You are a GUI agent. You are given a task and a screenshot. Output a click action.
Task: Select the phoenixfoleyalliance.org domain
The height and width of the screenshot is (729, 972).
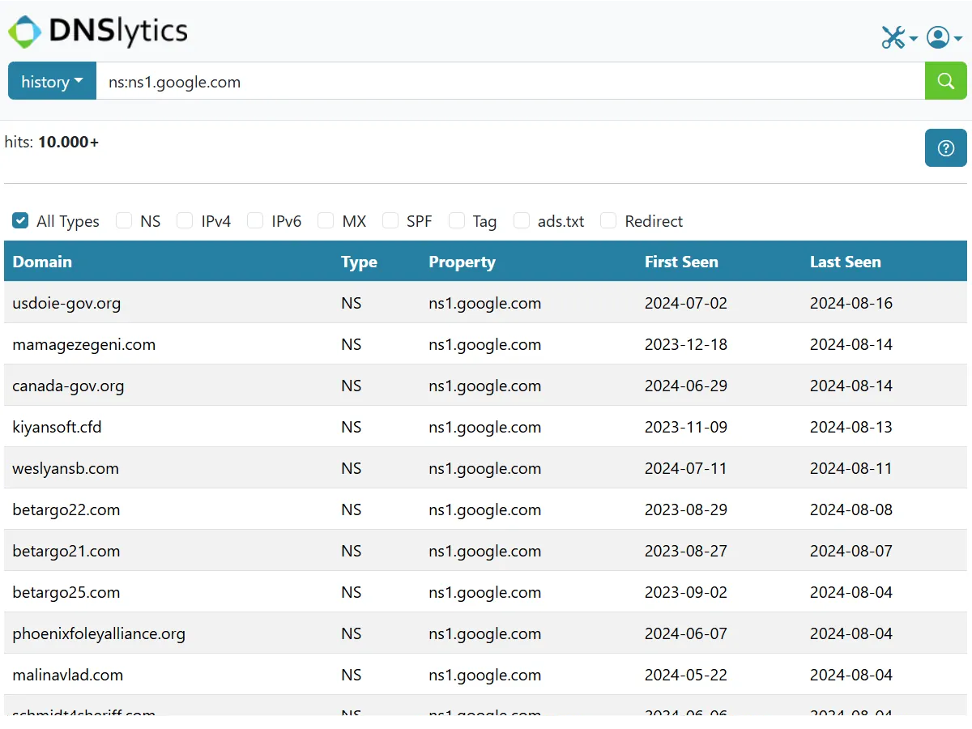click(99, 633)
